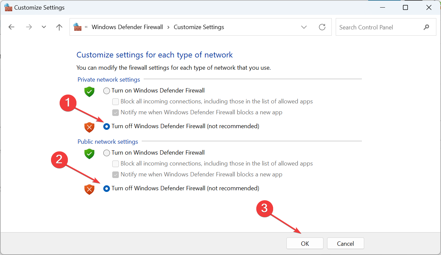Click the Customize Settings breadcrumb
This screenshot has width=441, height=255.
(x=199, y=27)
